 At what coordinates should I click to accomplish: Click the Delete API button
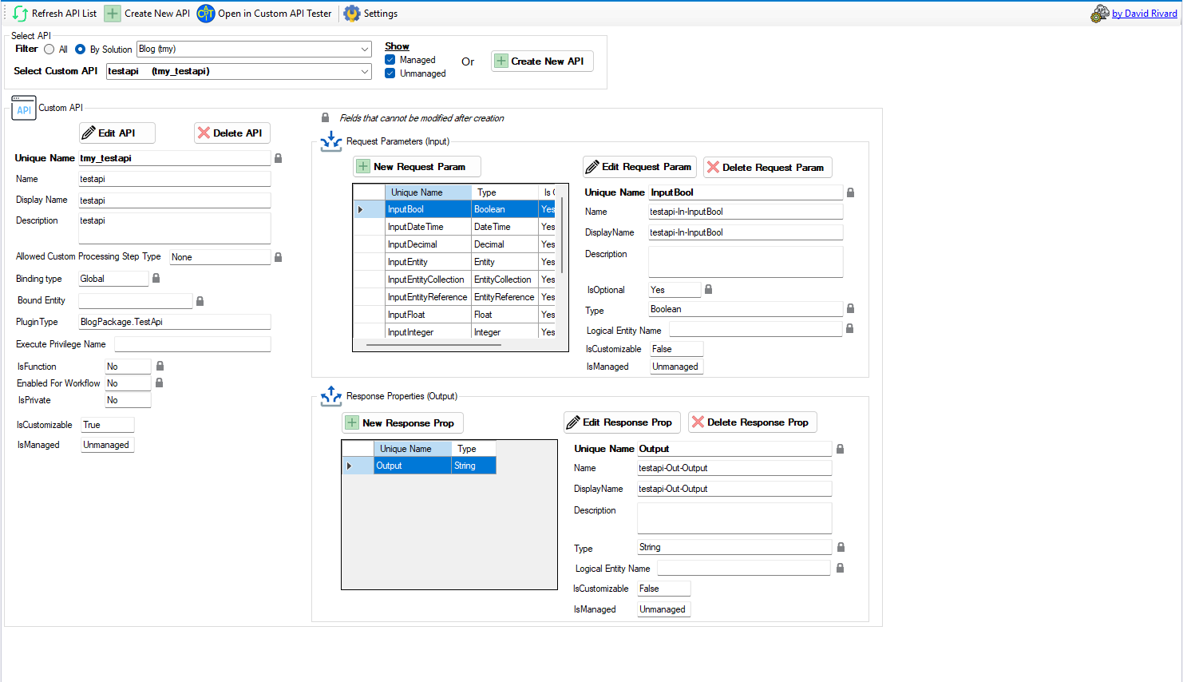pyautogui.click(x=232, y=133)
